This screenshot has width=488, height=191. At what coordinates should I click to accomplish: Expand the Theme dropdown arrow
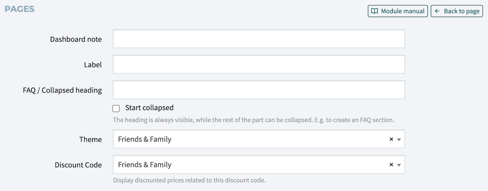(399, 139)
